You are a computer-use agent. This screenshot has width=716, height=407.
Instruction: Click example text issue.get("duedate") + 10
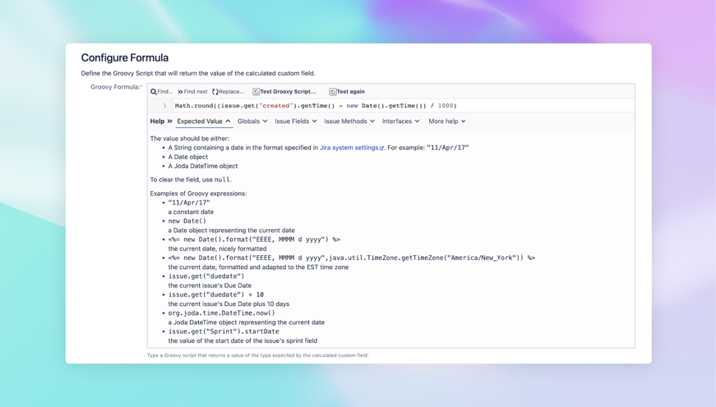click(x=215, y=295)
